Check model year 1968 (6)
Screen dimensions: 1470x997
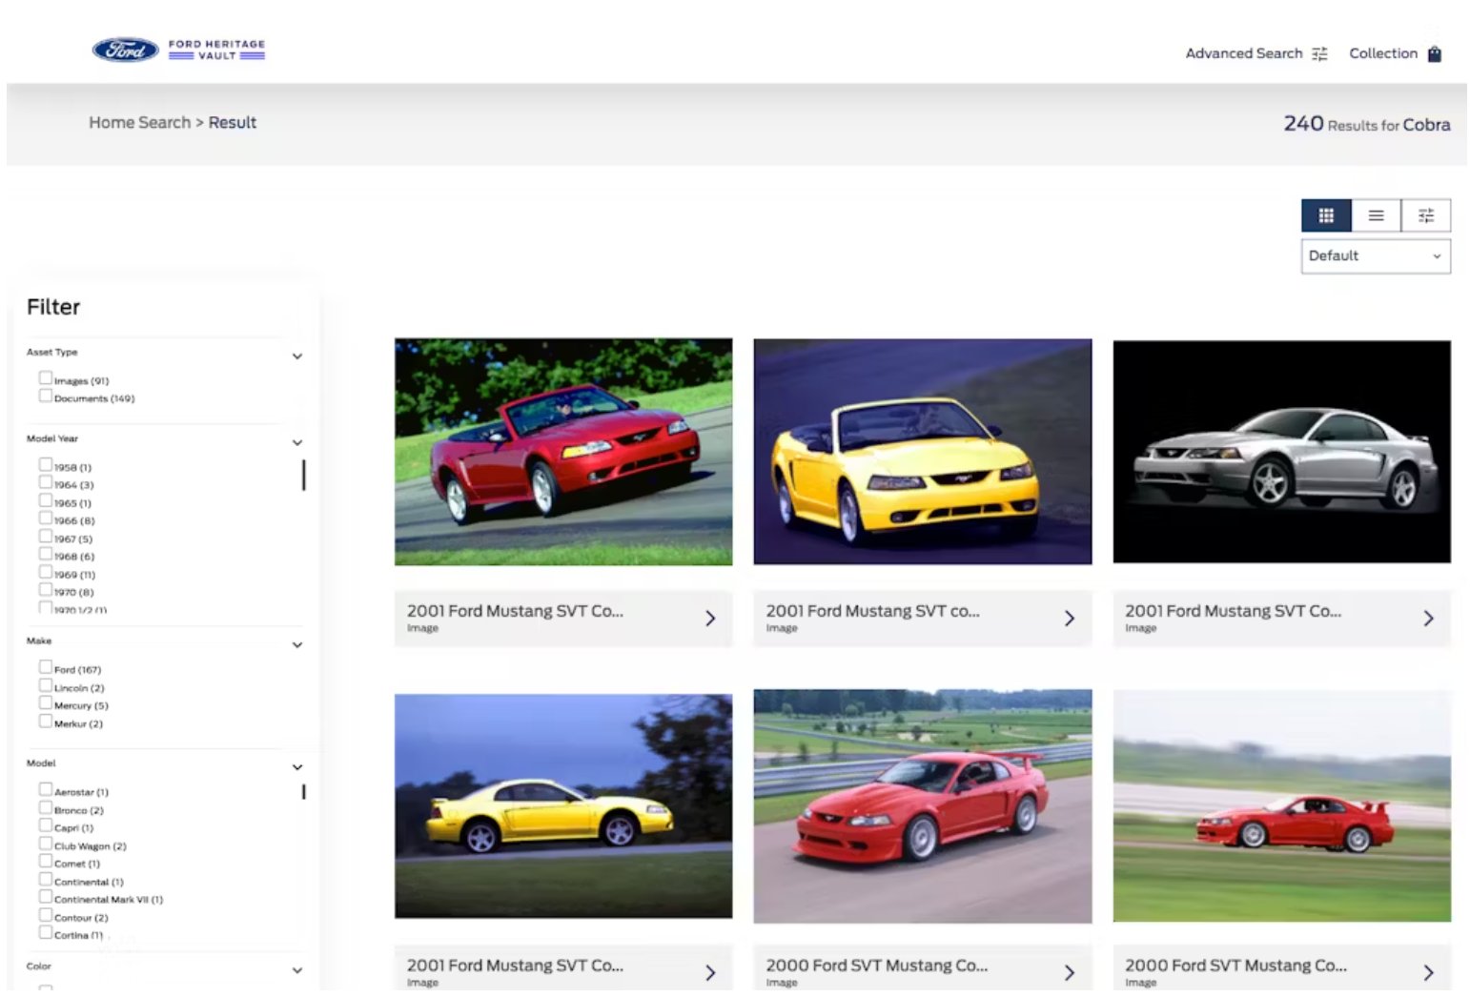(45, 553)
